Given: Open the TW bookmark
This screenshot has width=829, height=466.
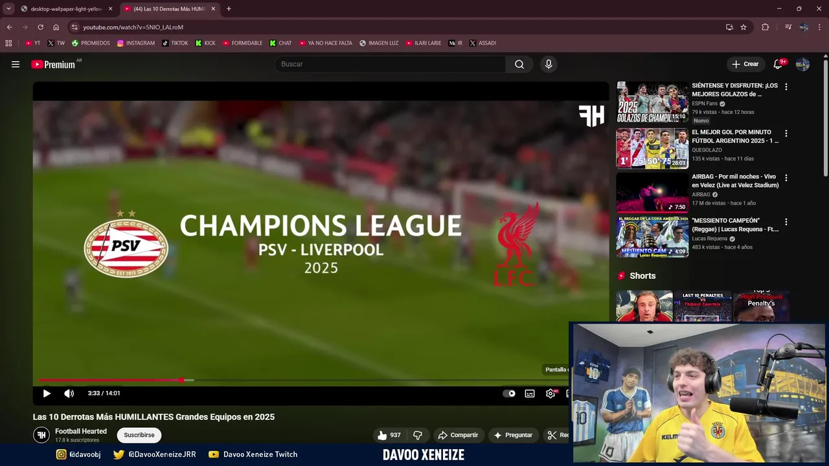Looking at the screenshot, I should pos(56,43).
